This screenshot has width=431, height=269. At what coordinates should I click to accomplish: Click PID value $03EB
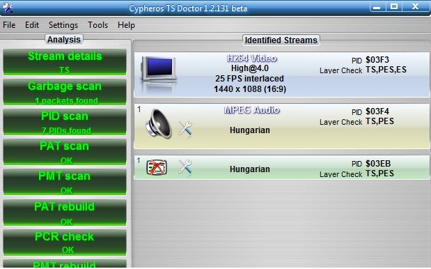coord(378,164)
